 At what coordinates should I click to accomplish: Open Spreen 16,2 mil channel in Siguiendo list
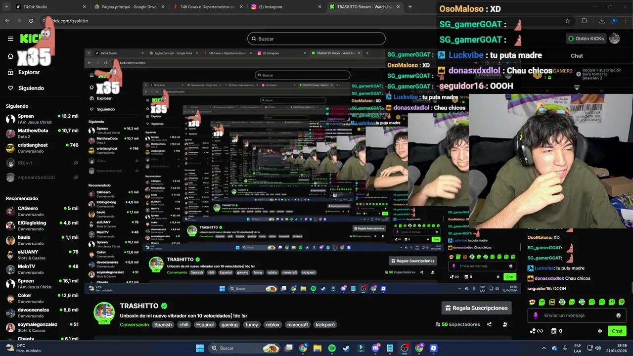(41, 119)
